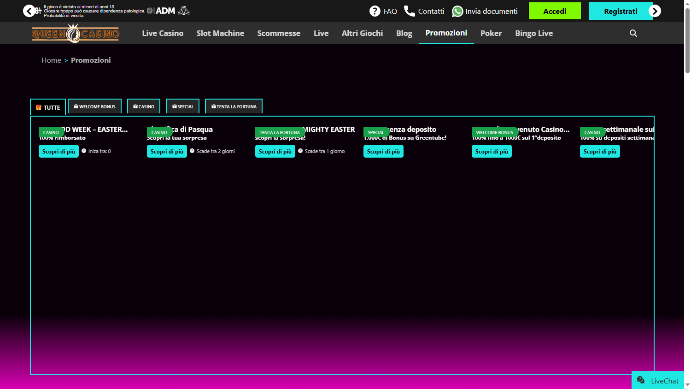Viewport: 691px width, 389px height.
Task: Click the ADM logo
Action: click(165, 11)
